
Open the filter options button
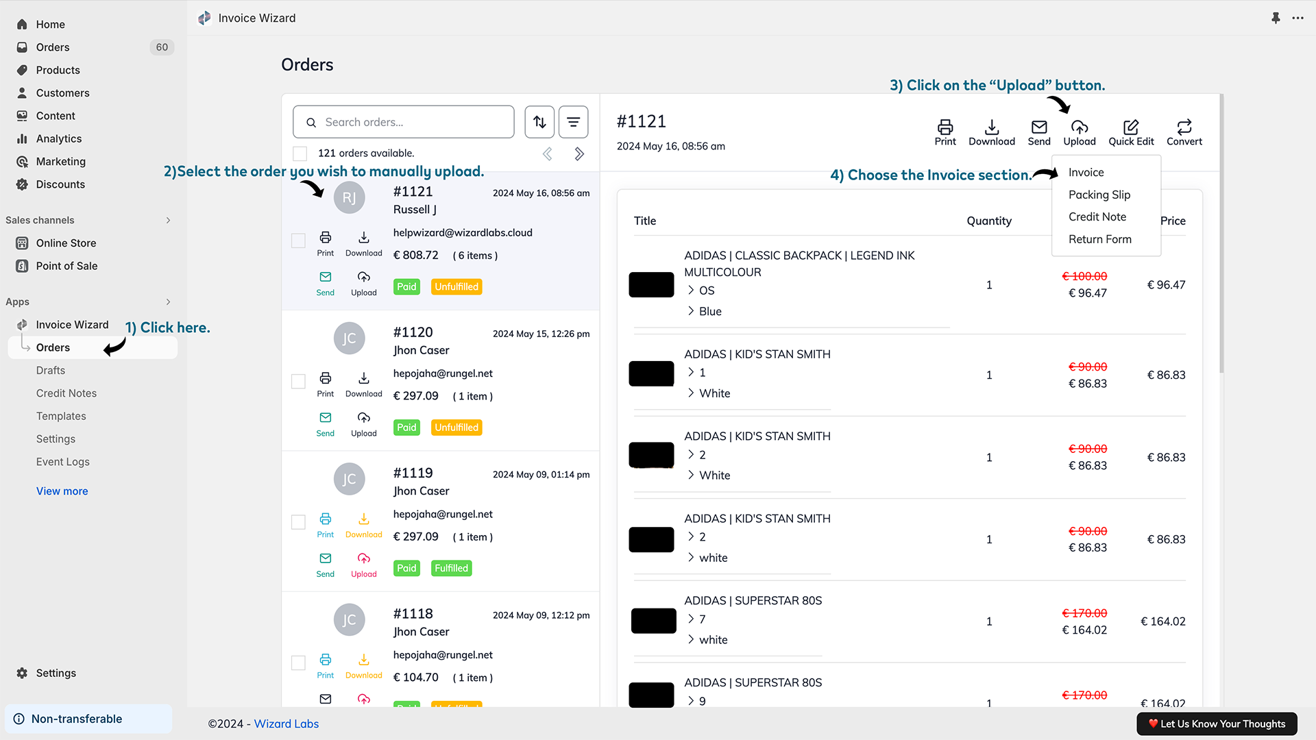point(574,122)
